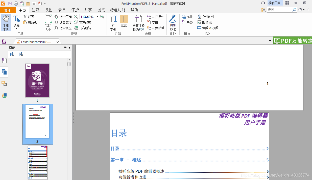Collapse the ribbon with the triangle arrow
This screenshot has width=312, height=180.
[308, 10]
